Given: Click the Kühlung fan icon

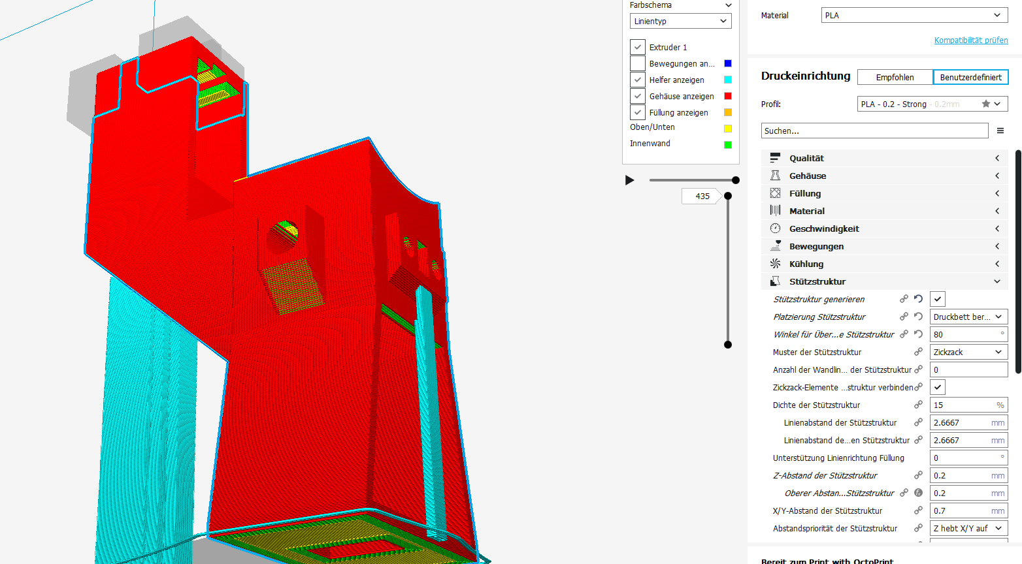Looking at the screenshot, I should (x=775, y=264).
